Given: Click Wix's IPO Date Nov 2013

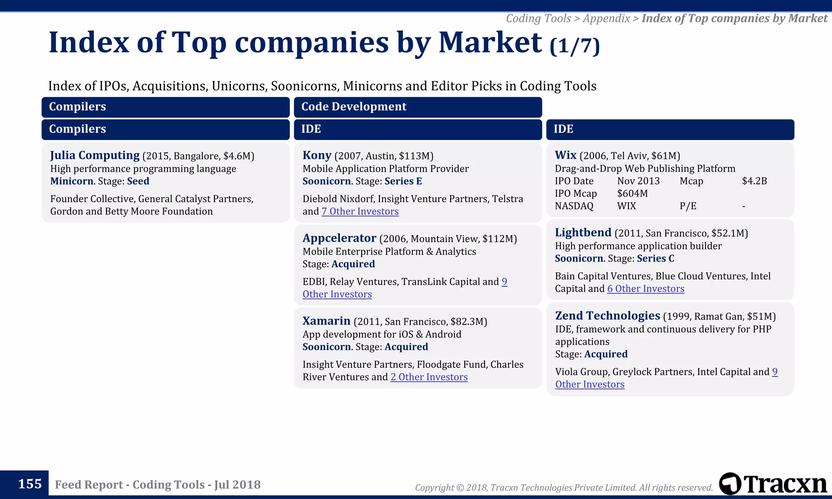Looking at the screenshot, I should coord(638,181).
